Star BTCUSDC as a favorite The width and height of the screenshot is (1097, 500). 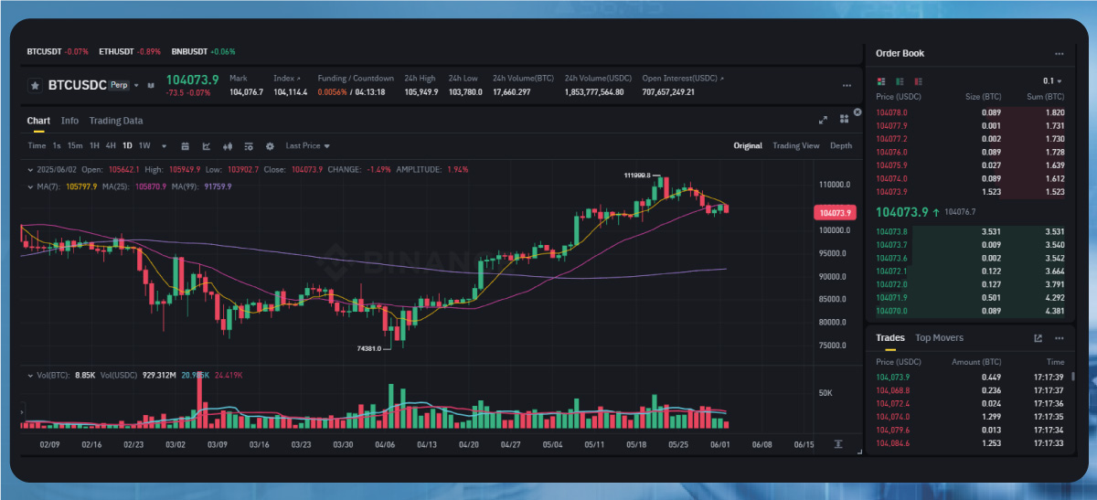point(35,85)
